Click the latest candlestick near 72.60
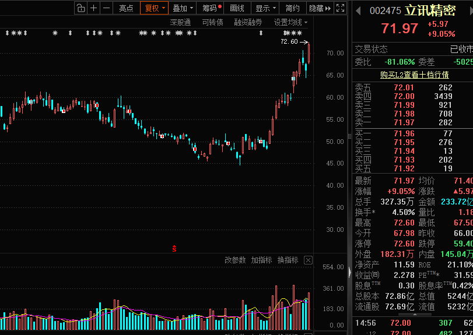The width and height of the screenshot is (473, 335). point(309,53)
